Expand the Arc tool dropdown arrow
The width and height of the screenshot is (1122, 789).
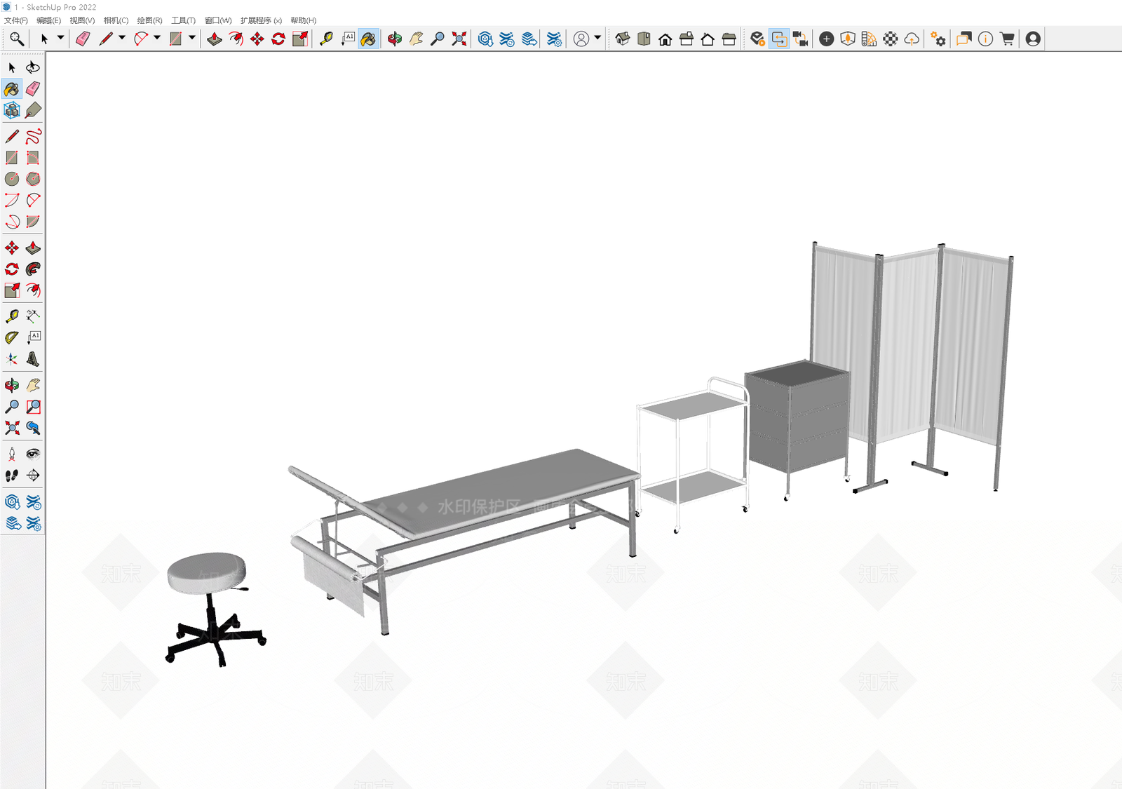(157, 38)
